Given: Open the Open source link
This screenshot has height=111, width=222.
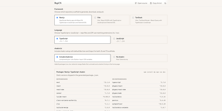Looking at the screenshot, I should point(141,3).
